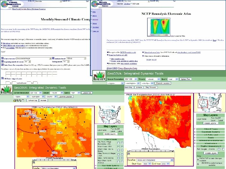Open Viewer dropdown in left GeoDIVA
226x169 pixels.
pos(56,93)
